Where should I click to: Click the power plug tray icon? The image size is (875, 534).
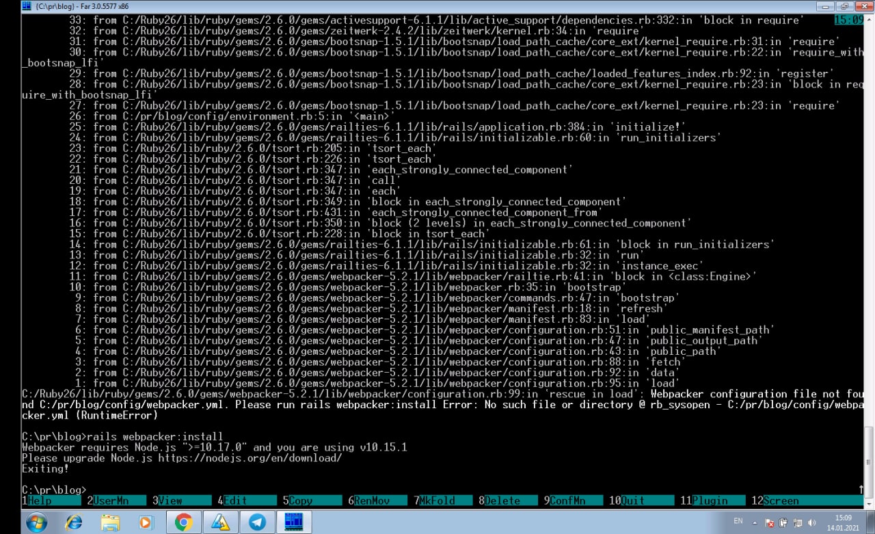point(783,522)
